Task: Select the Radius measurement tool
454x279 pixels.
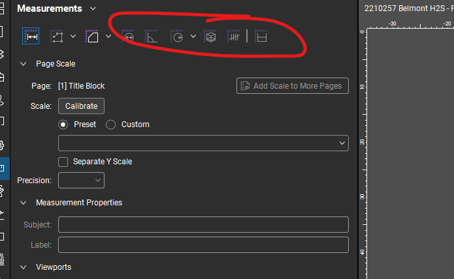Action: point(177,37)
